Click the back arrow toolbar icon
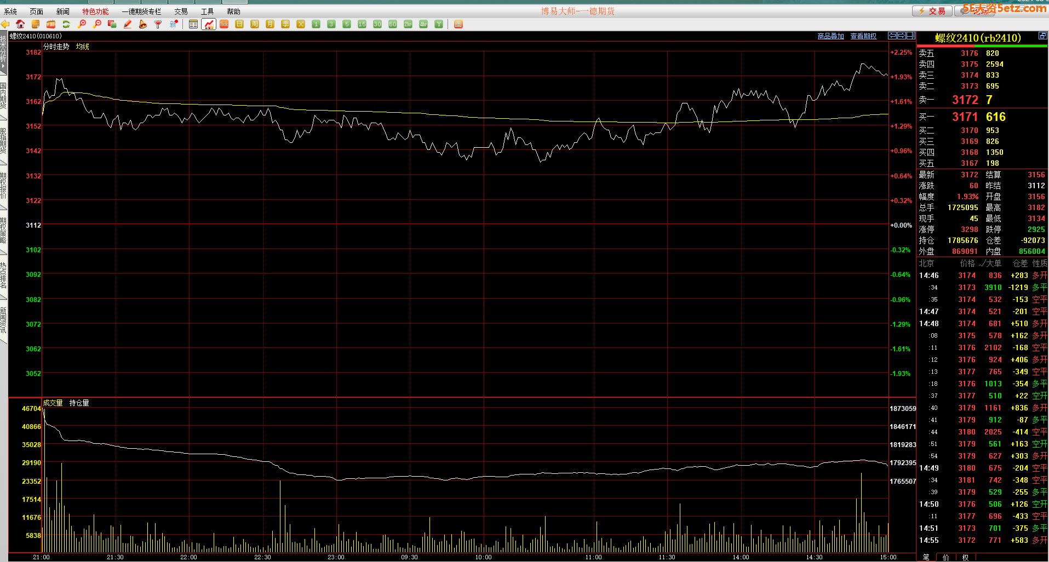 coord(5,24)
